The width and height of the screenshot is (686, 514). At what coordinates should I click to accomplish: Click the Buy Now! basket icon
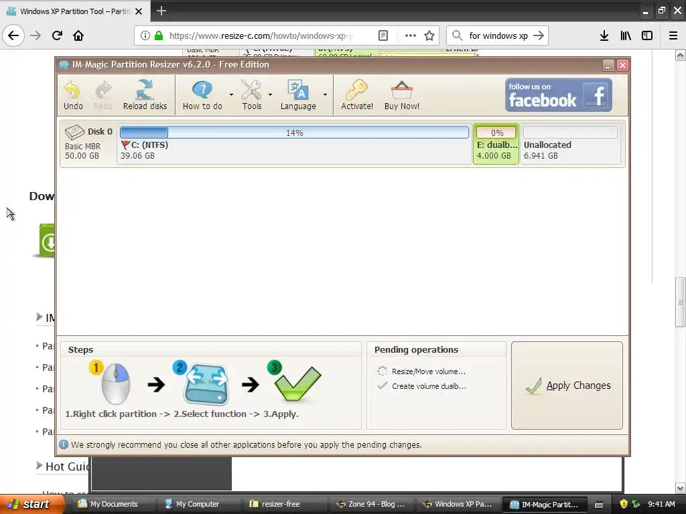click(402, 95)
